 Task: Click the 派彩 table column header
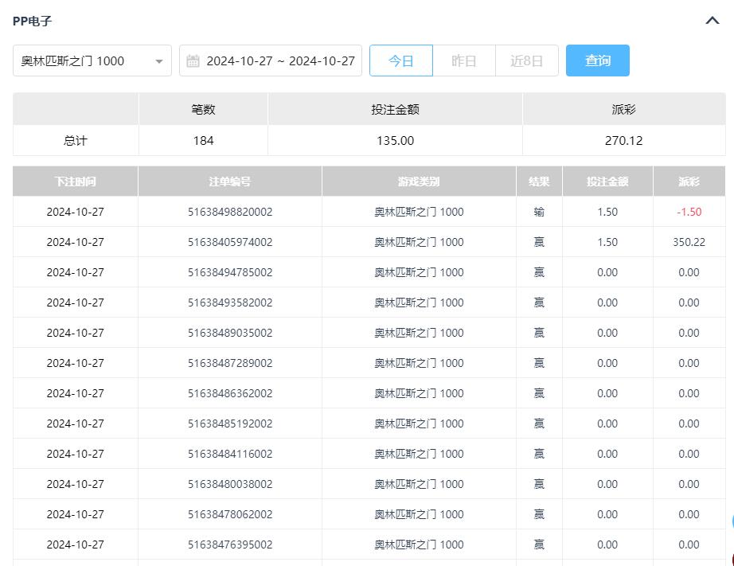689,182
